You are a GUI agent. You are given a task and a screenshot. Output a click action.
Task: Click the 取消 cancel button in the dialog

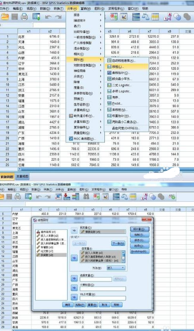(x=104, y=305)
